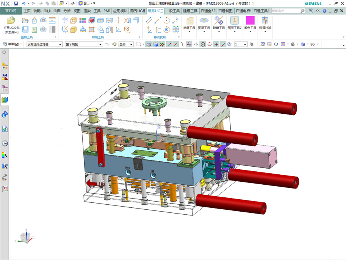Viewport: 346px width, 260px height.
Task: Click the 除藏工具 icon
Action: coord(219,20)
